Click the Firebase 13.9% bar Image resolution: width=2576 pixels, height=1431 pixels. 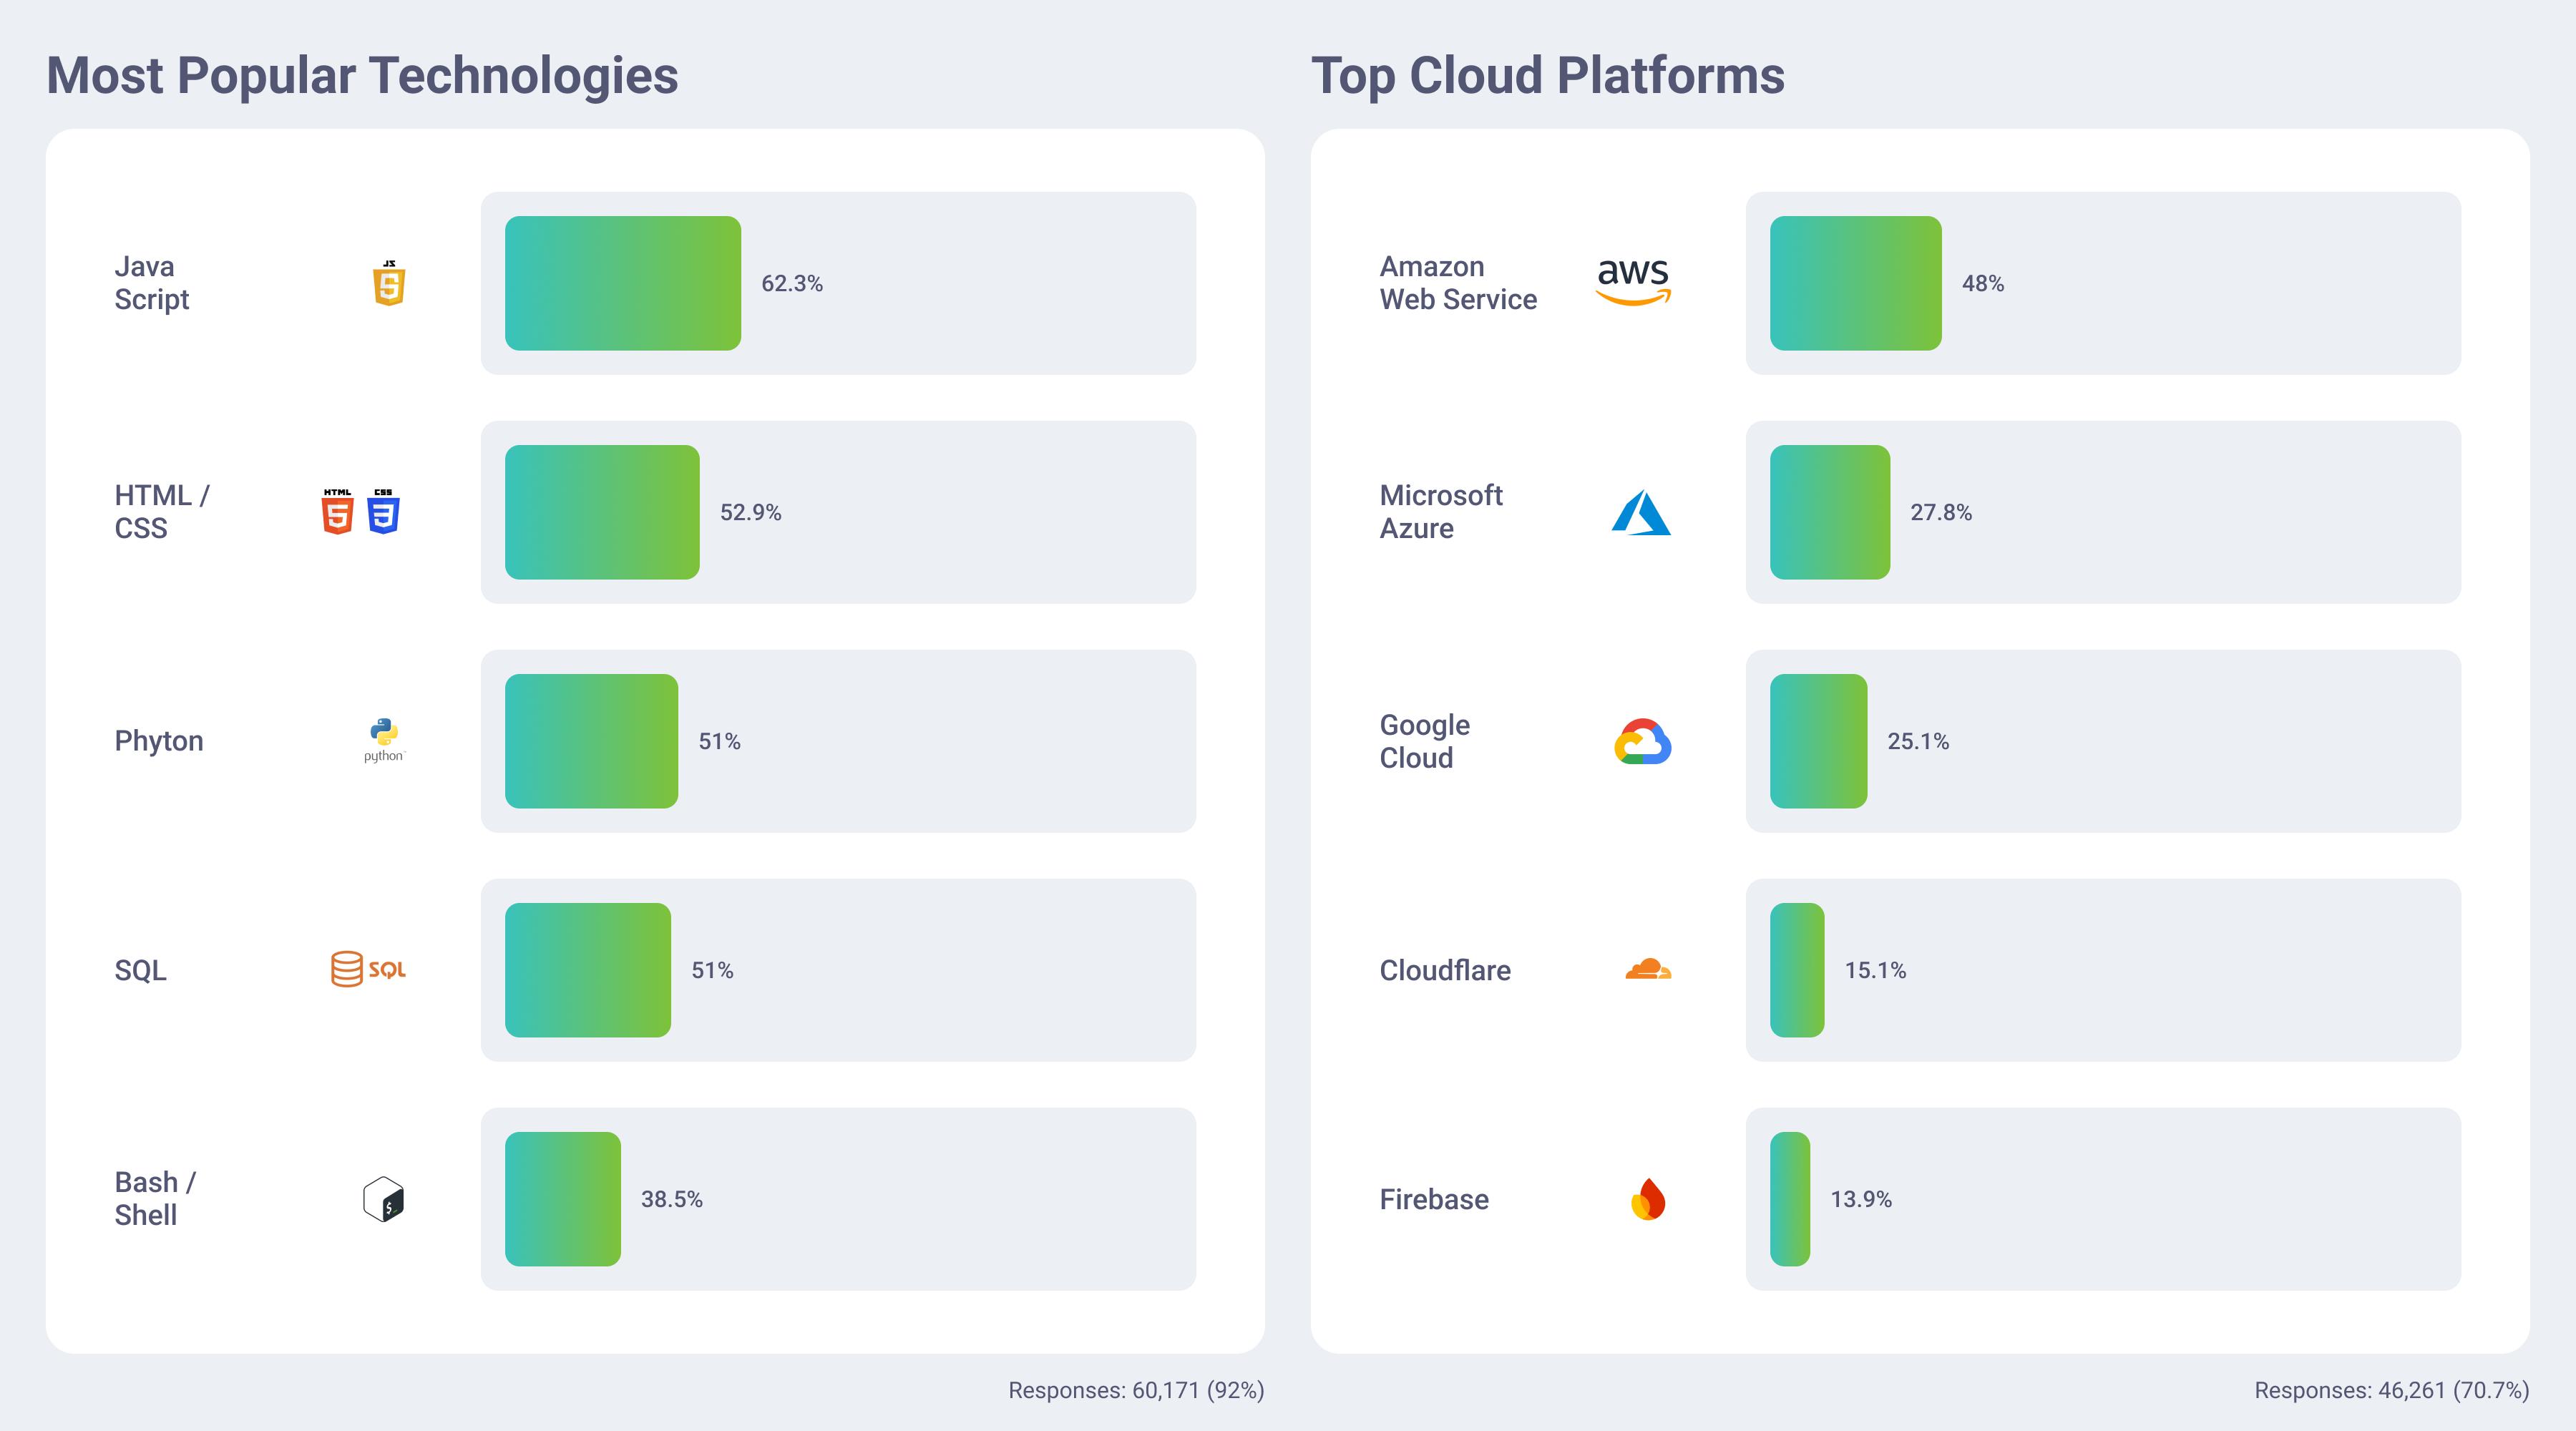[1790, 1199]
